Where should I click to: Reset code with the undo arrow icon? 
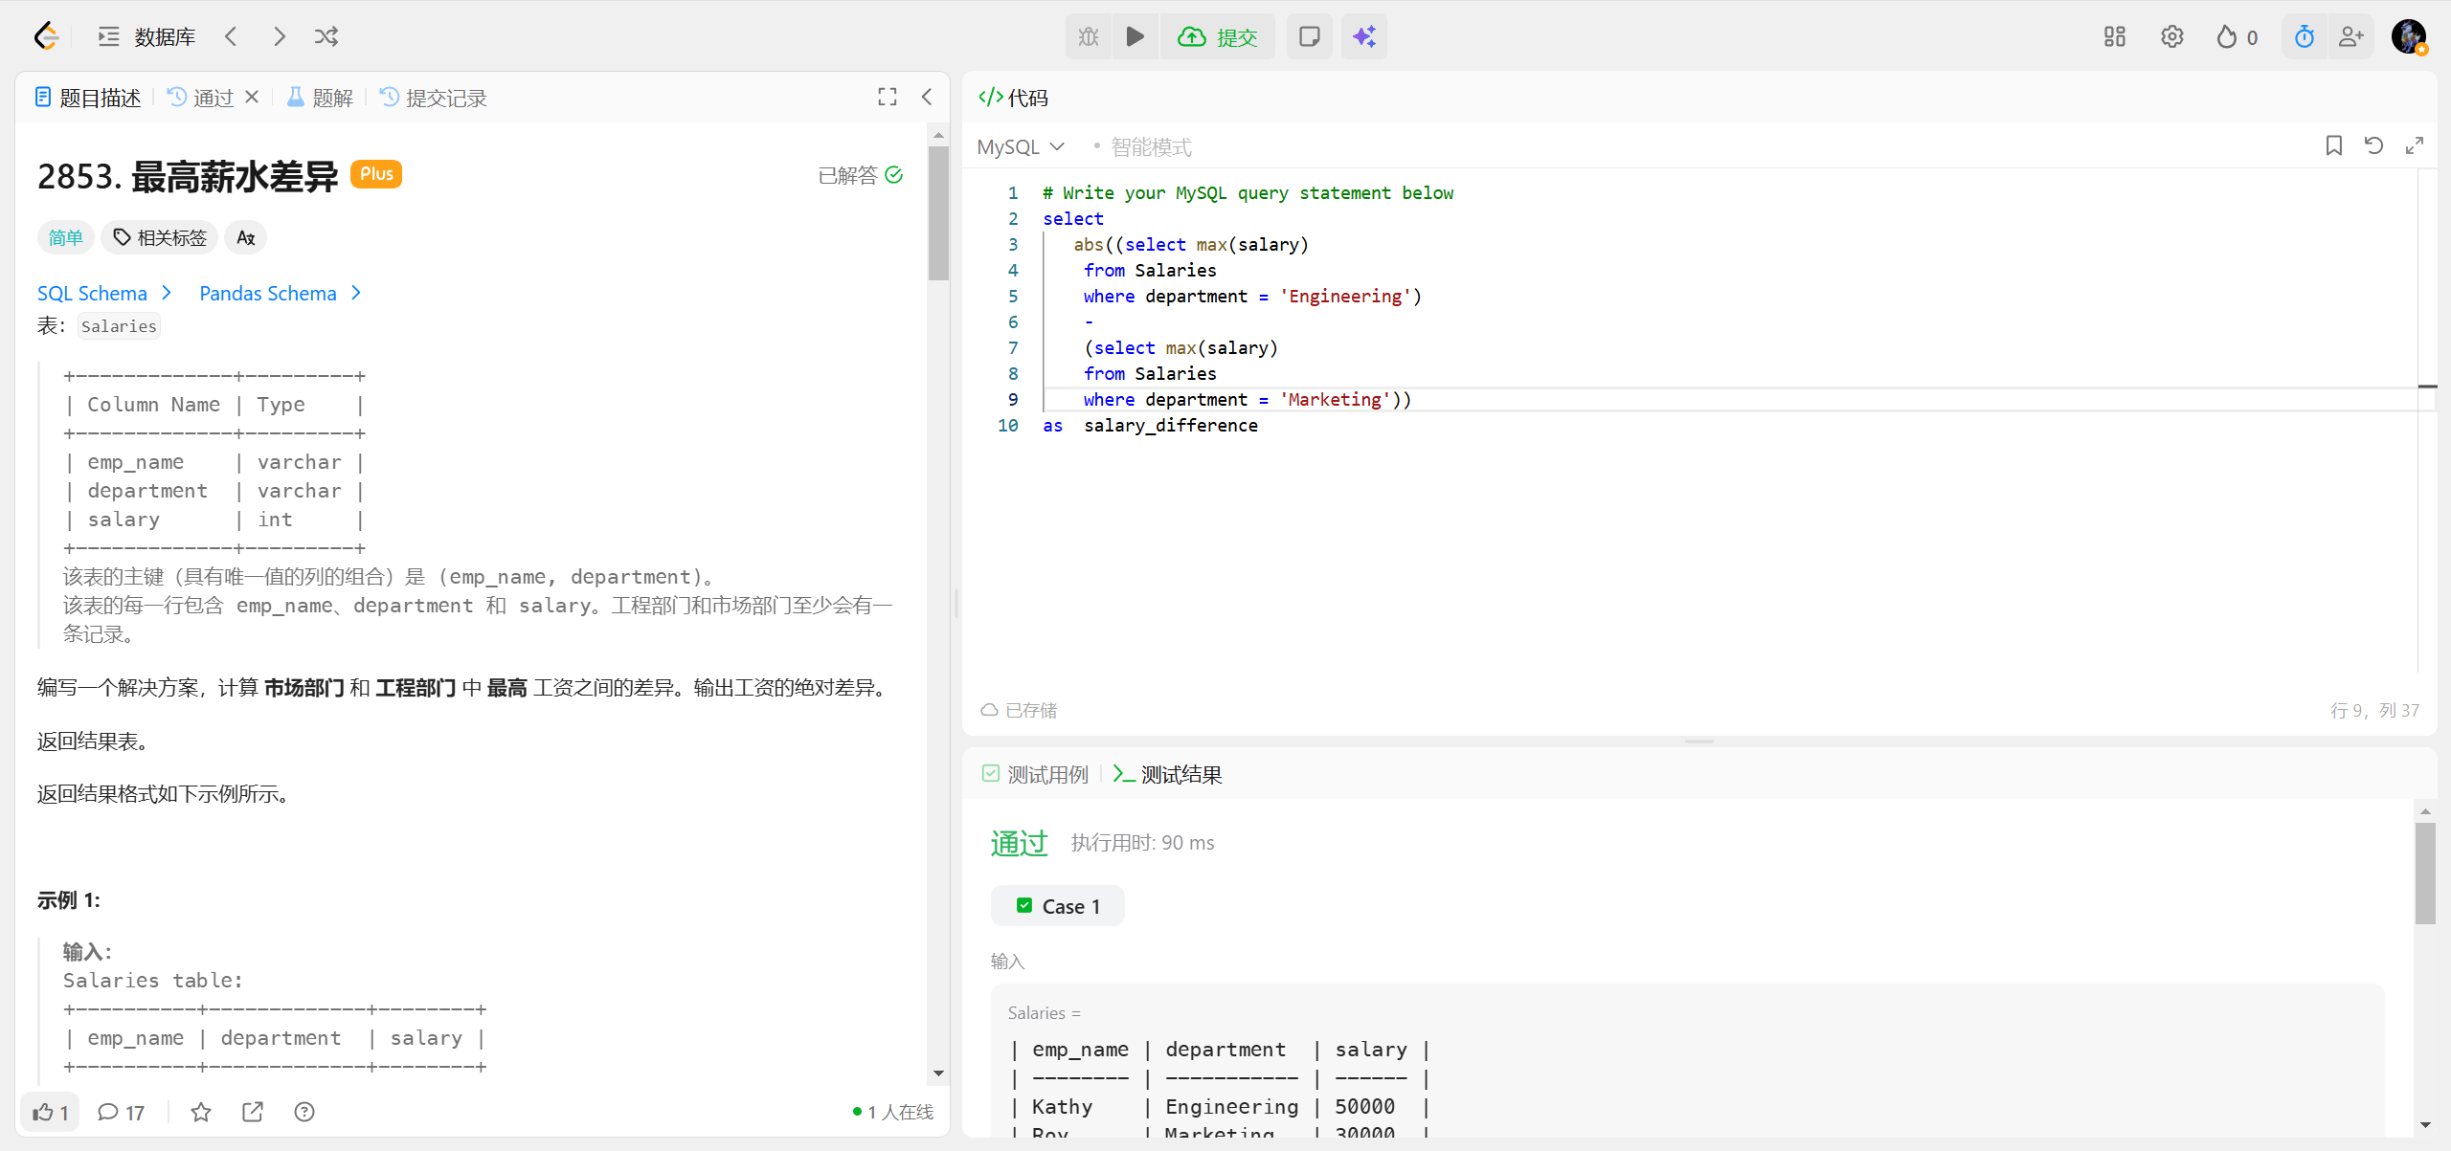click(2373, 145)
